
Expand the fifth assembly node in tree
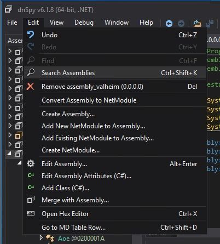[x=10, y=88]
